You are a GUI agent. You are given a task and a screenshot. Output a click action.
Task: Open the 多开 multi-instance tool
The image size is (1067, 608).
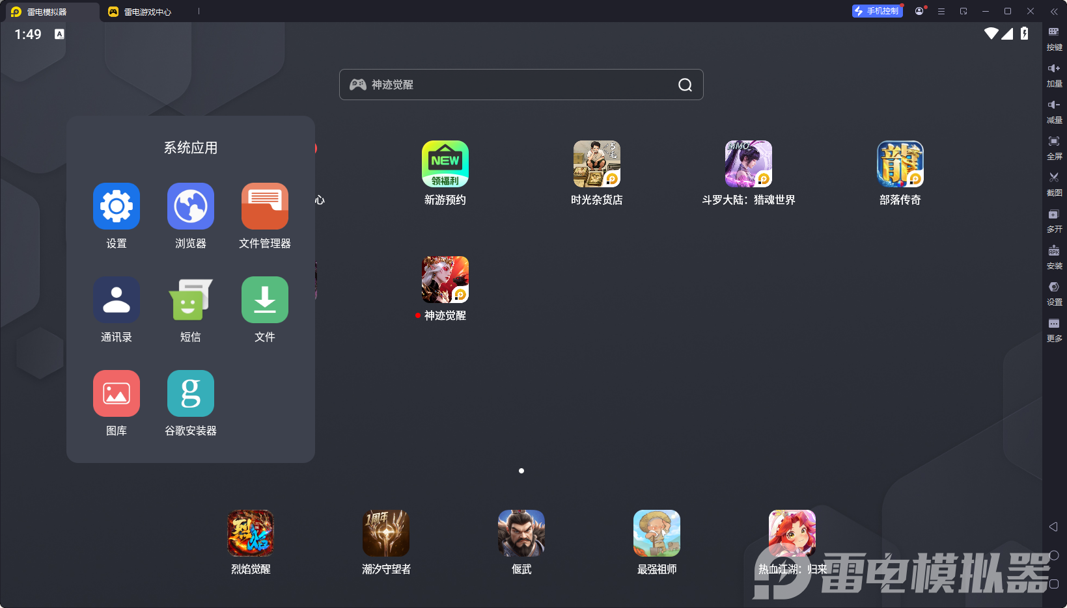point(1054,221)
